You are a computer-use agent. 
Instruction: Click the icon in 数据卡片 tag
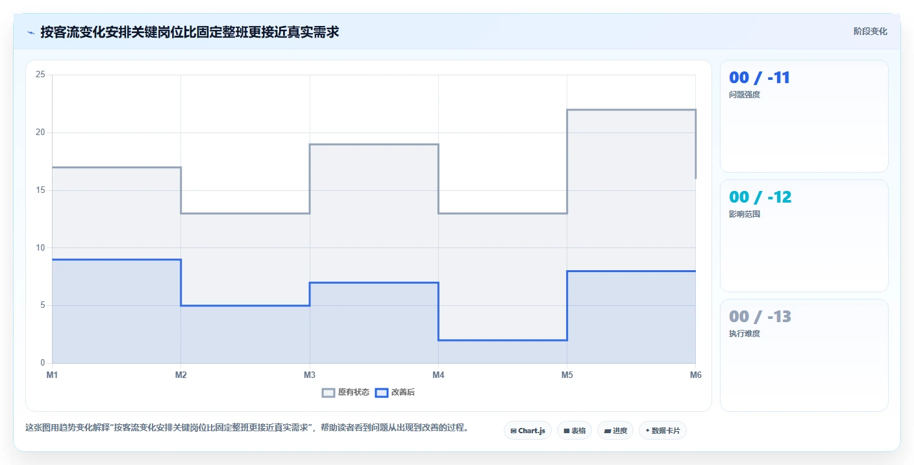pos(647,431)
